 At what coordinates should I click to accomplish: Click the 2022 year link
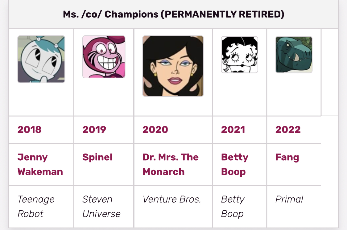tap(288, 129)
